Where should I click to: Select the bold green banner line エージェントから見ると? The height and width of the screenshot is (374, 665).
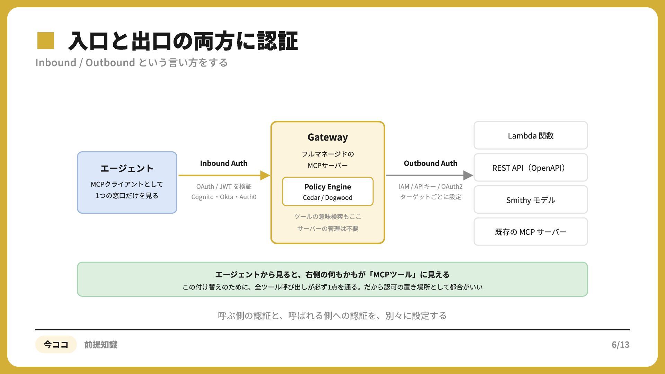point(332,275)
